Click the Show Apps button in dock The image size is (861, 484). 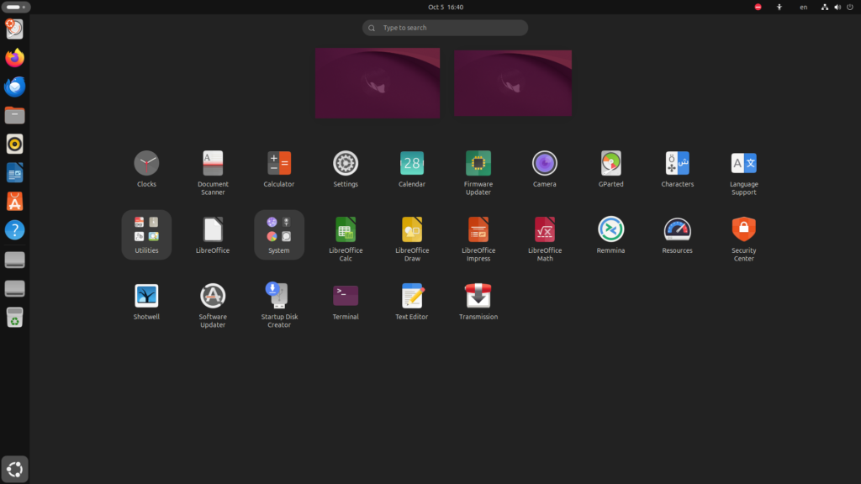pos(15,469)
